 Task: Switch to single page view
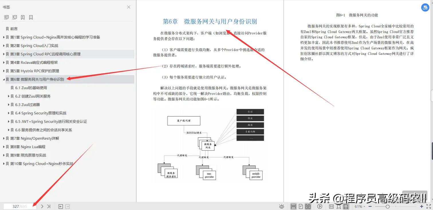coord(301,206)
